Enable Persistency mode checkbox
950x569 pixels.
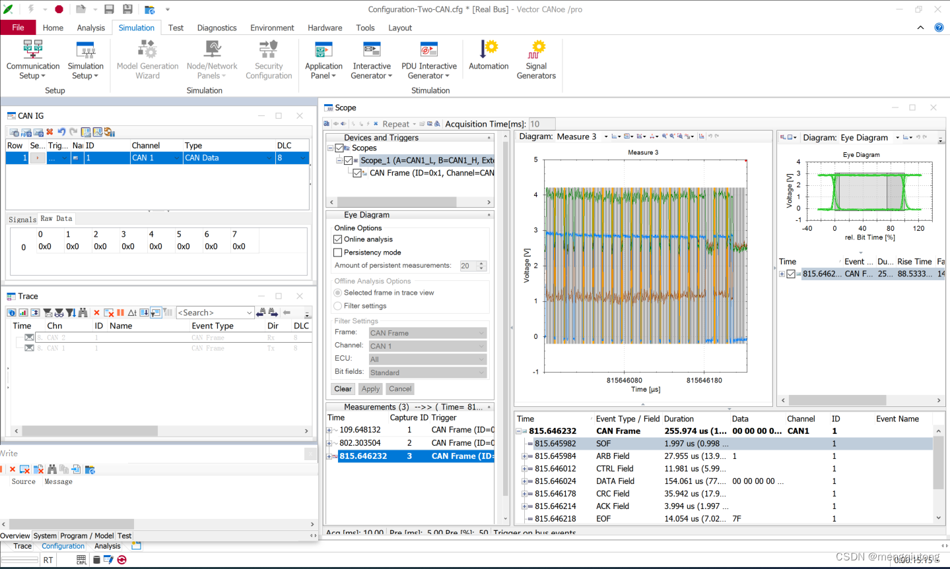(338, 253)
